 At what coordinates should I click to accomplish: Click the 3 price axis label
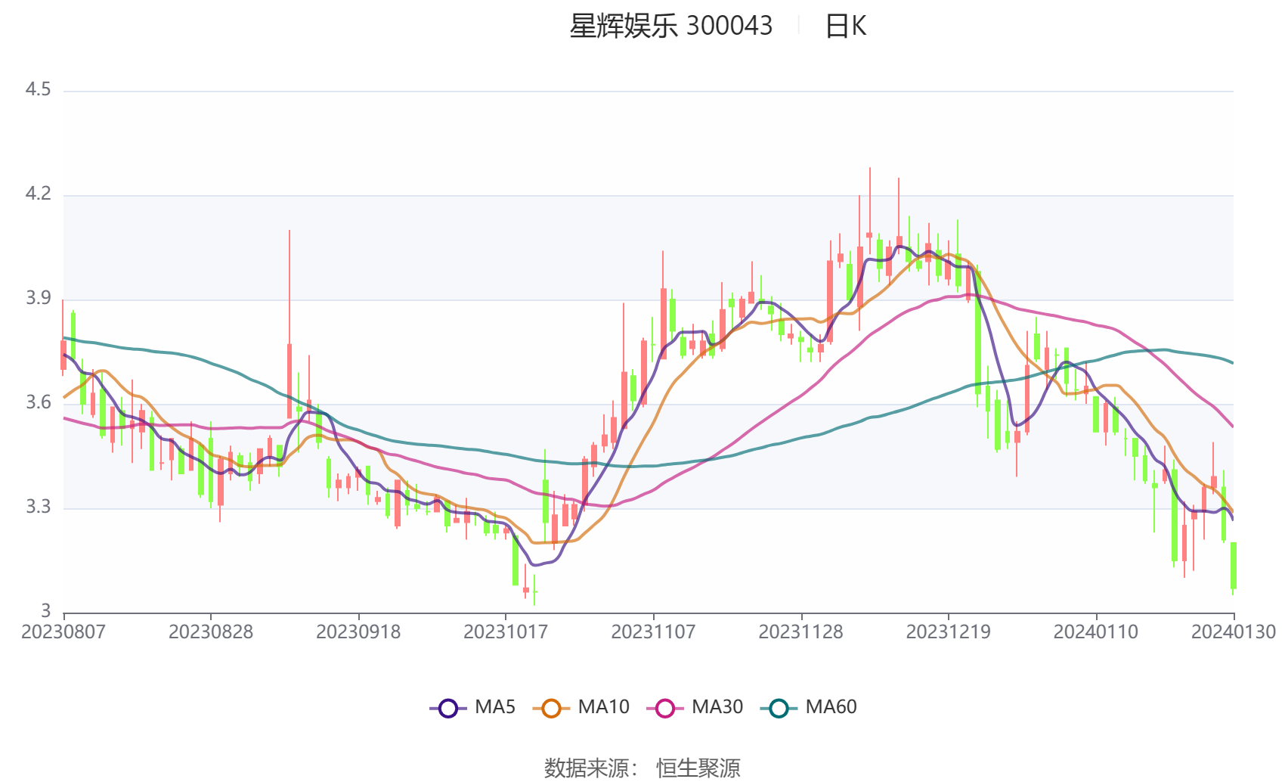pos(46,611)
